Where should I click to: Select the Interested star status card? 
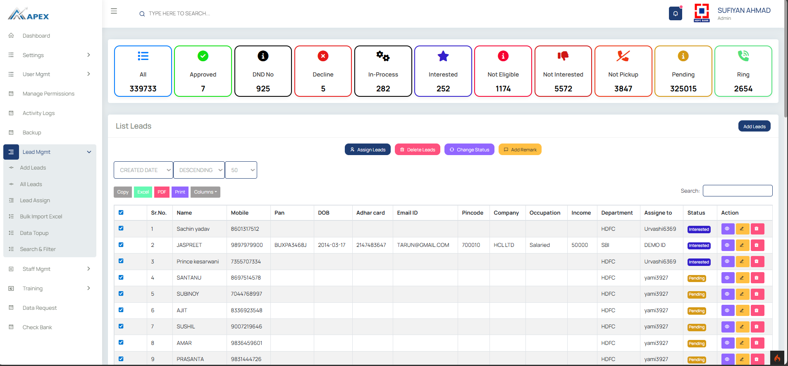[443, 71]
